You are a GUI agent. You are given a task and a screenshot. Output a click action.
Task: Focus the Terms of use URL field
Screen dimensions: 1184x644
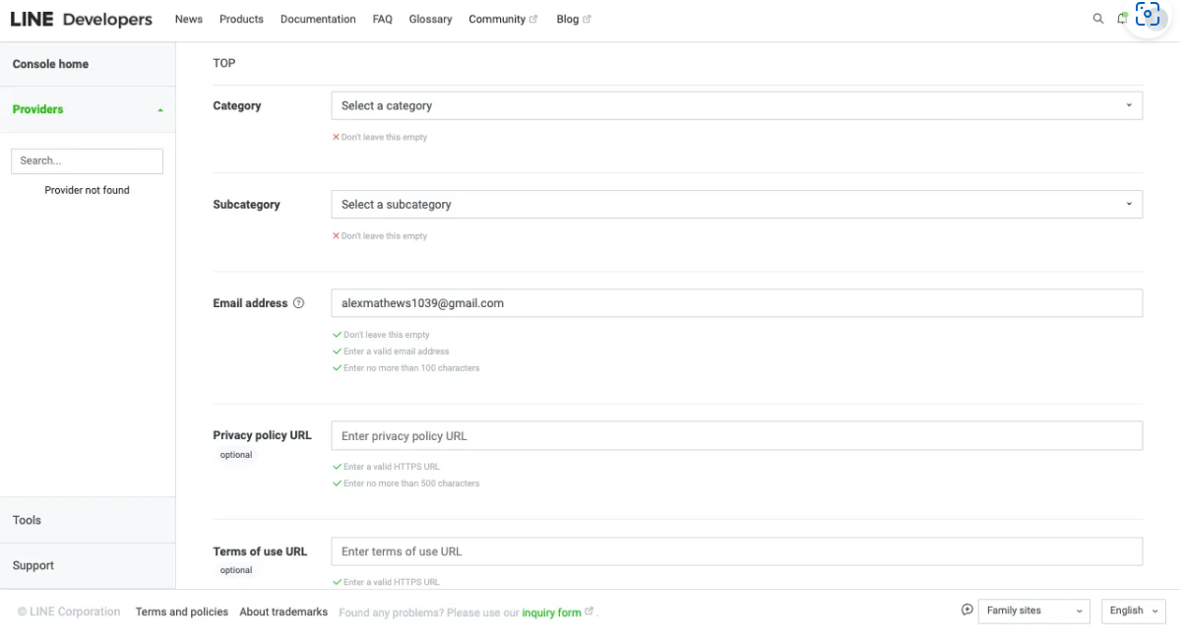(x=736, y=551)
